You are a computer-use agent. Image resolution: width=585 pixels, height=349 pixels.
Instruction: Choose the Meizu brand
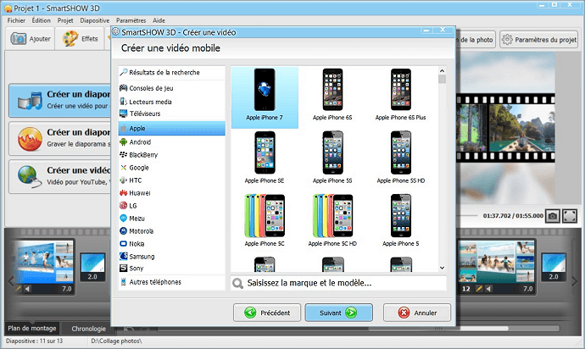coord(172,219)
